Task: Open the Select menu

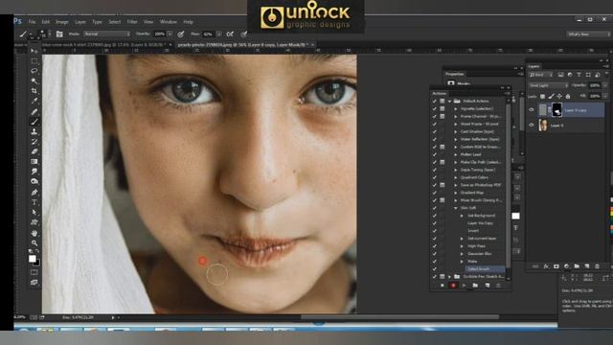Action: (x=115, y=22)
